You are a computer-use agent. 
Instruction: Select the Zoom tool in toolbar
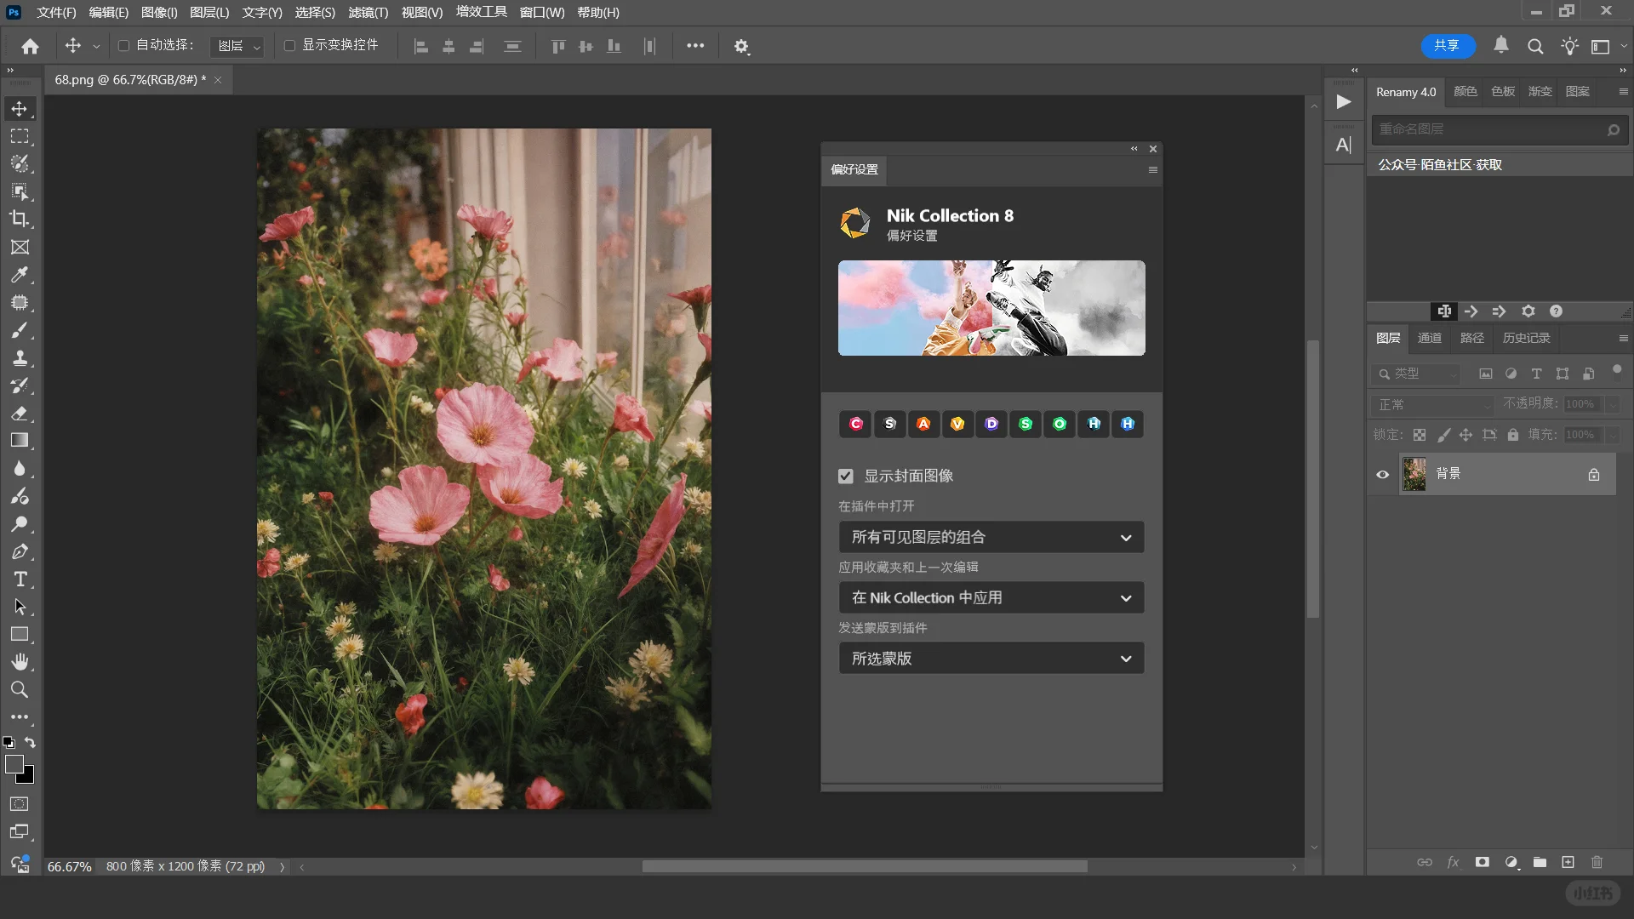pyautogui.click(x=19, y=689)
